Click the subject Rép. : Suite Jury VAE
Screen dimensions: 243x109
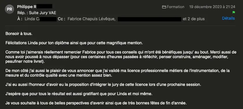click(37, 13)
